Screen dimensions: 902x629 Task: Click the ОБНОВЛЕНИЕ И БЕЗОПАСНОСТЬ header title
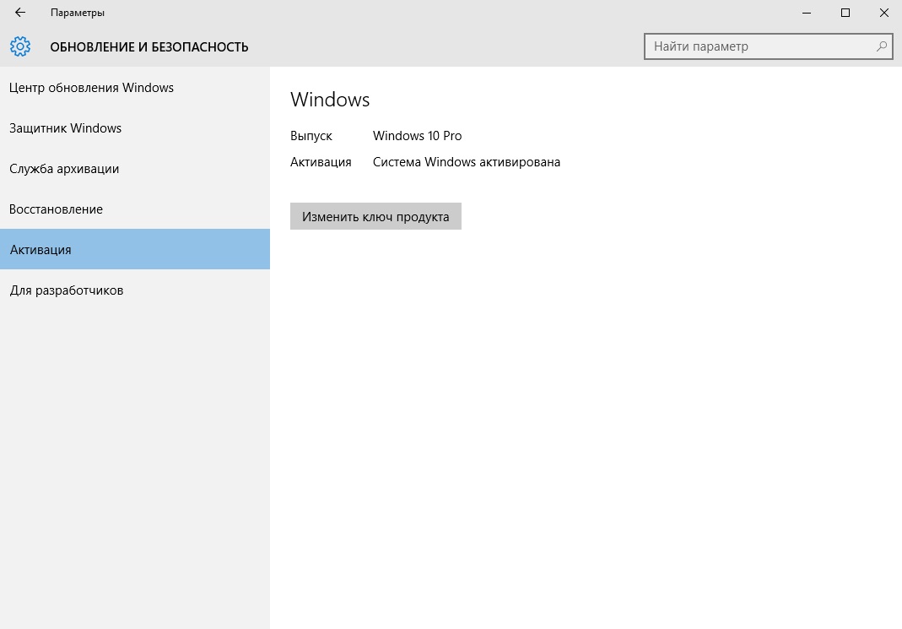pyautogui.click(x=149, y=47)
